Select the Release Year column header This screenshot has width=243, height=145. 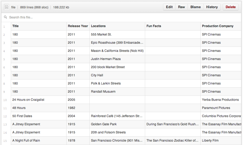click(x=78, y=26)
